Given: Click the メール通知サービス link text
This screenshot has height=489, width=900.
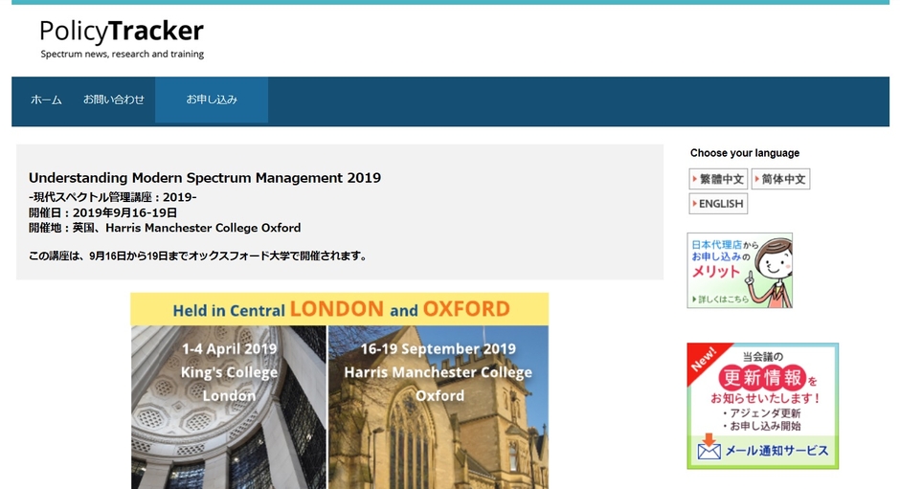Looking at the screenshot, I should coord(776,451).
